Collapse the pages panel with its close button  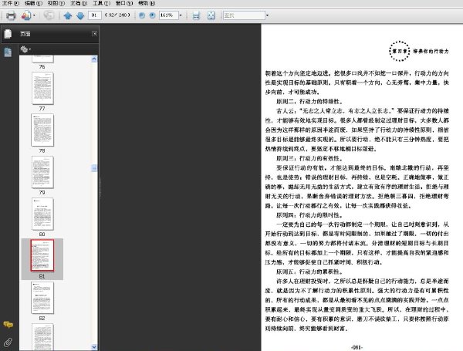(94, 34)
